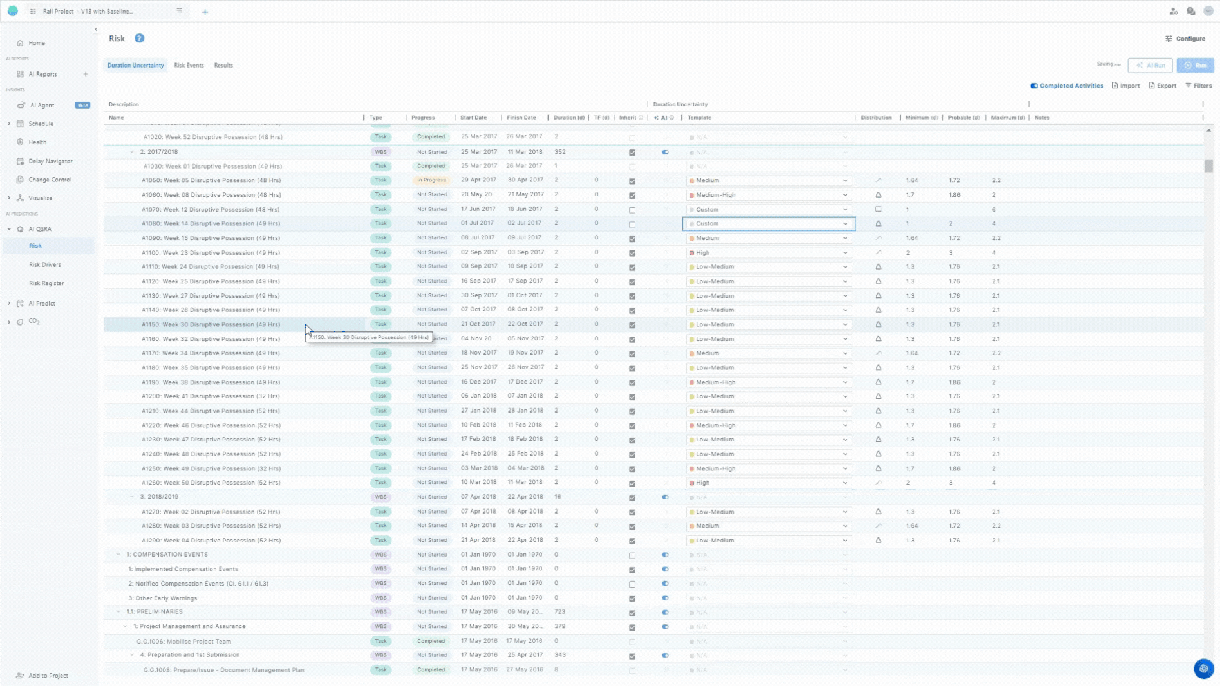Check Inherit for 1: COMPENSATION EVENTS
The width and height of the screenshot is (1220, 686).
click(632, 555)
